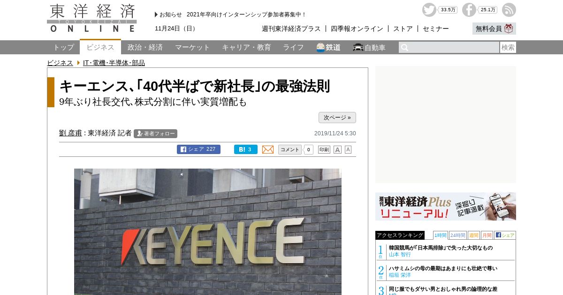Open the キャリア・教育 navigation tab

[x=246, y=47]
